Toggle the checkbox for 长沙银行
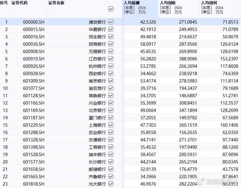The image size is (241, 188). tap(111, 162)
